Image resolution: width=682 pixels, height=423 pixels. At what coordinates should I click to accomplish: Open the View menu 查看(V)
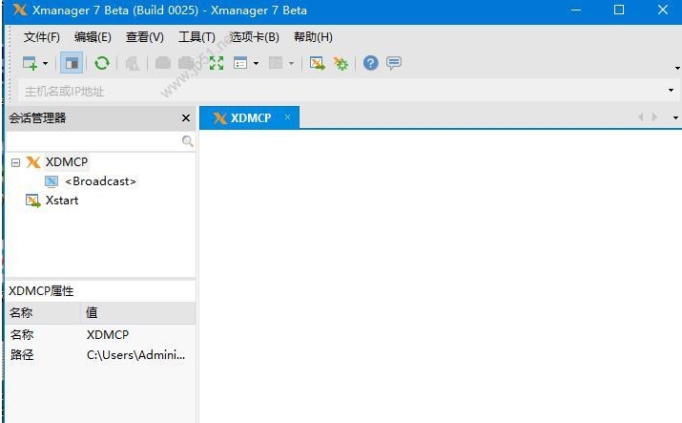144,37
